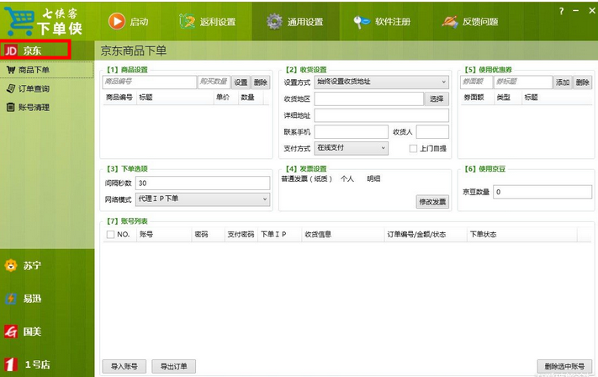Image resolution: width=598 pixels, height=377 pixels.
Task: Click the 删除 coupon button
Action: pos(583,82)
